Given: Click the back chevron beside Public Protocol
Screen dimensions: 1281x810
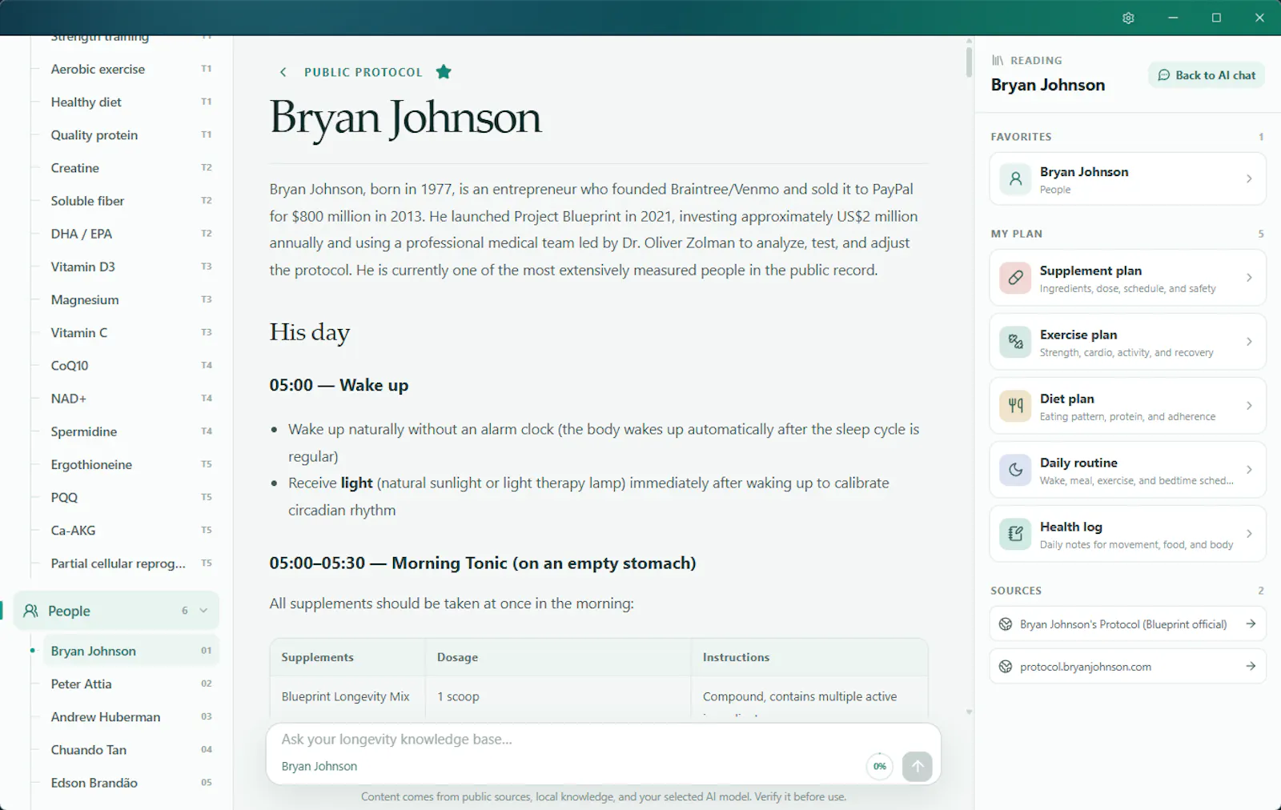Looking at the screenshot, I should coord(283,72).
